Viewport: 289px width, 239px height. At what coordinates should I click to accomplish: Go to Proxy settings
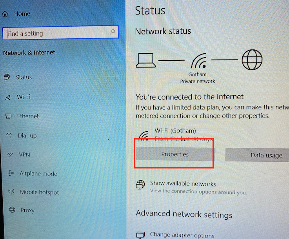pyautogui.click(x=27, y=210)
